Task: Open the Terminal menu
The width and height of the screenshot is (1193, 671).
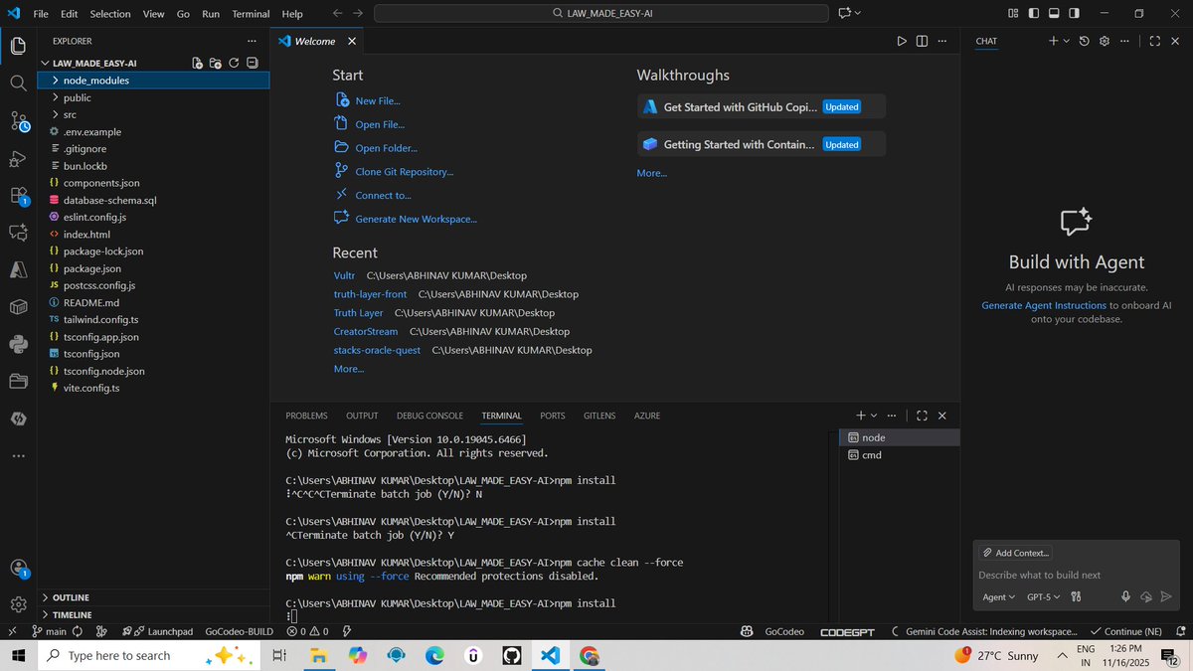Action: tap(251, 14)
